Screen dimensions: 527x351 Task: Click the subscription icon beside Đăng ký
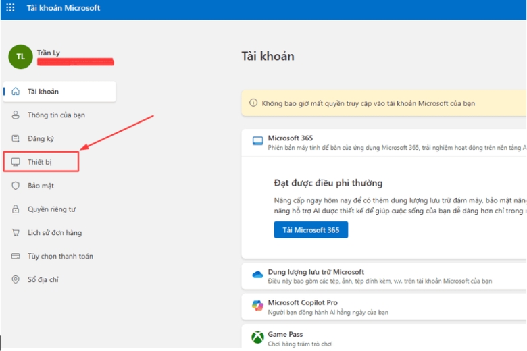pyautogui.click(x=16, y=138)
